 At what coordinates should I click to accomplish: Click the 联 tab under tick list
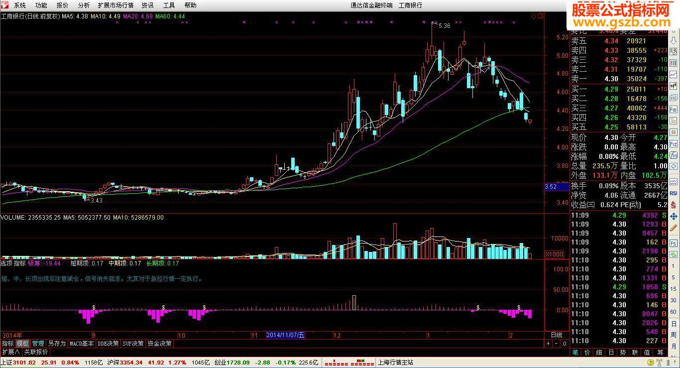[x=635, y=352]
